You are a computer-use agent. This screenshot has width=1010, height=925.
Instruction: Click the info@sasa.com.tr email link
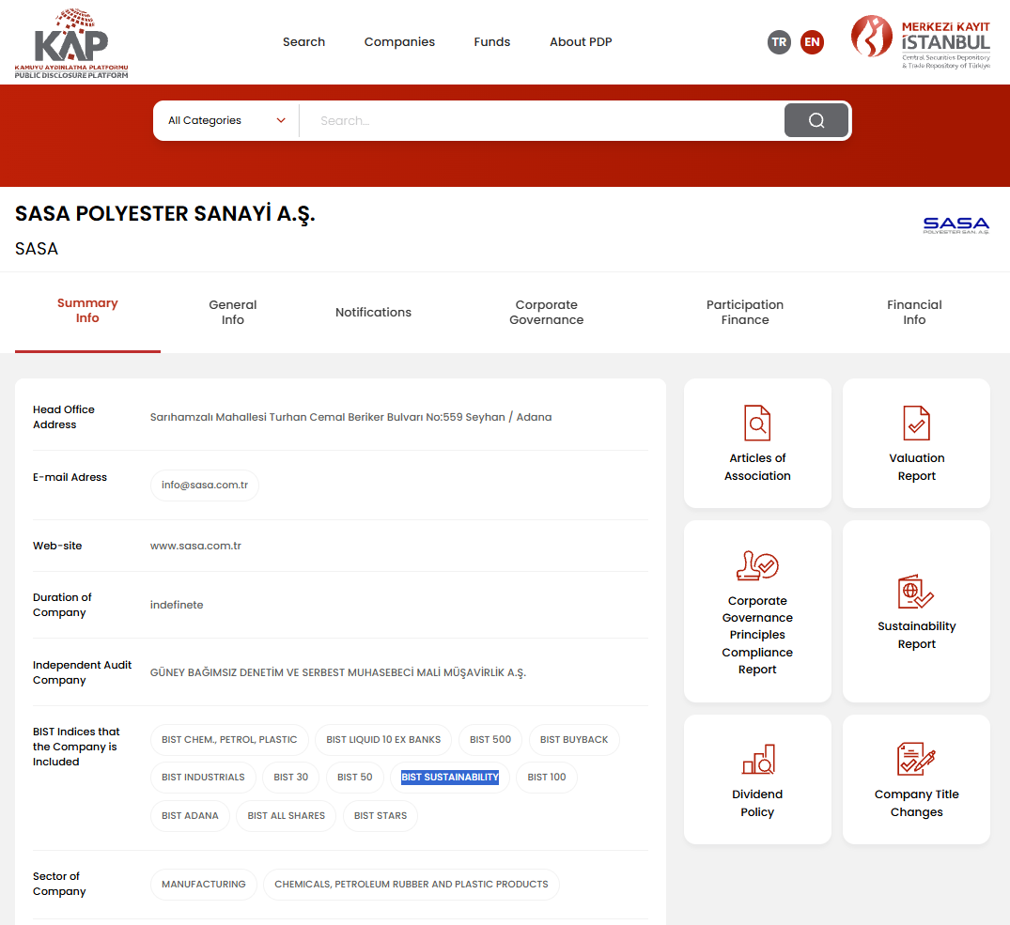tap(204, 486)
